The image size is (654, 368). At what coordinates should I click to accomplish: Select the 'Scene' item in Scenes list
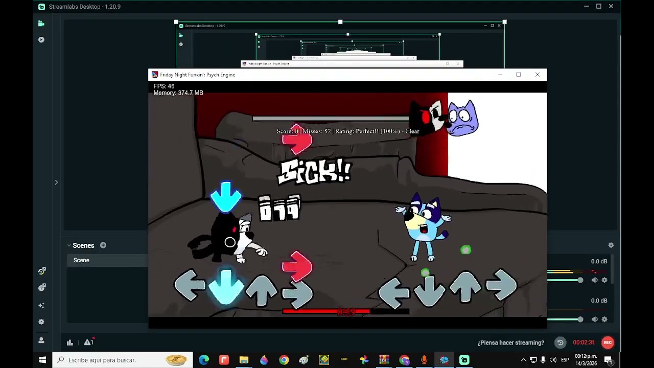point(108,260)
